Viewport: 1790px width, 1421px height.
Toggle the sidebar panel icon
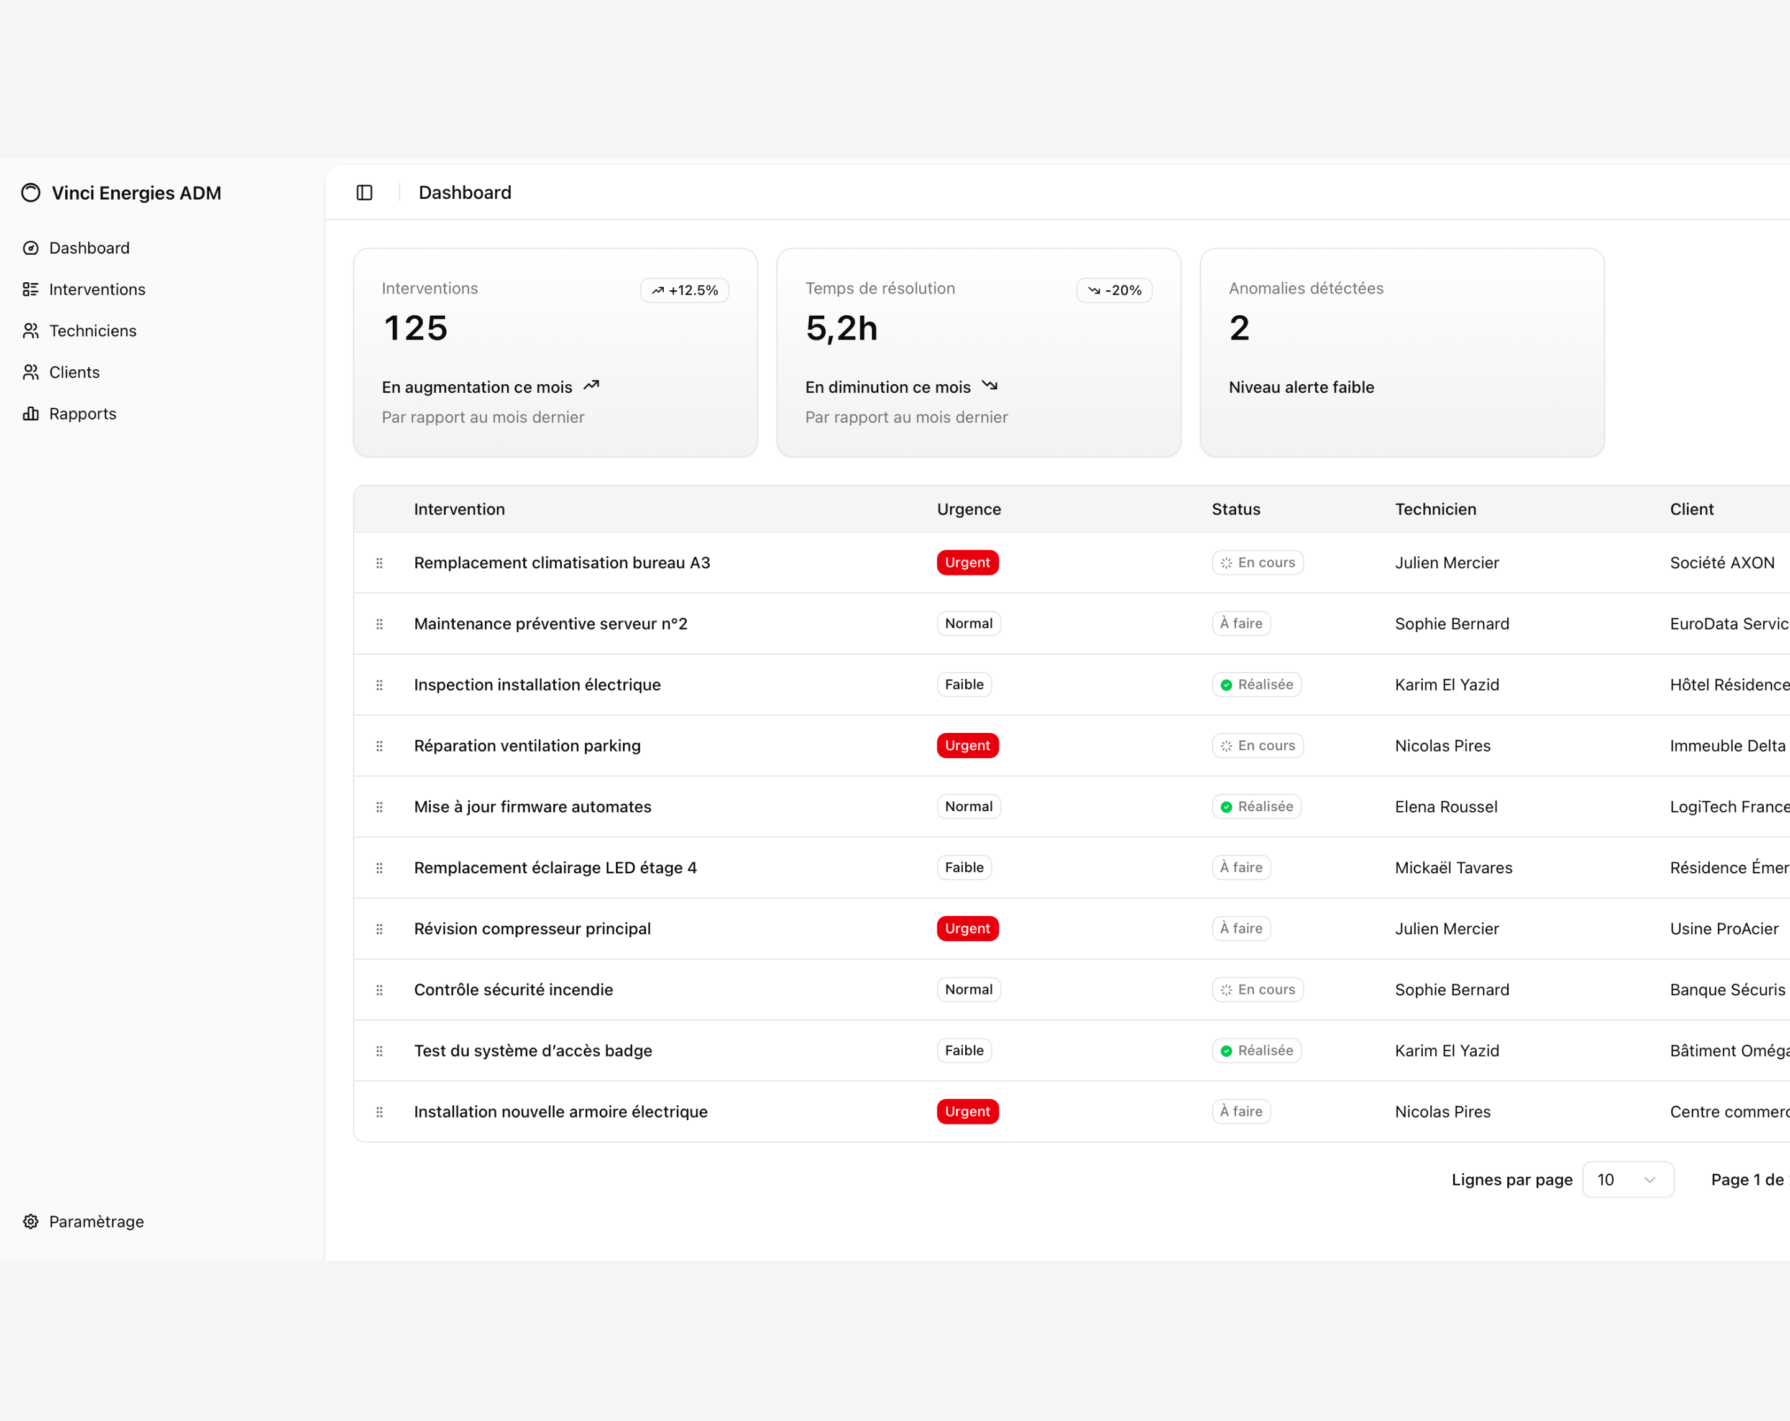coord(364,193)
